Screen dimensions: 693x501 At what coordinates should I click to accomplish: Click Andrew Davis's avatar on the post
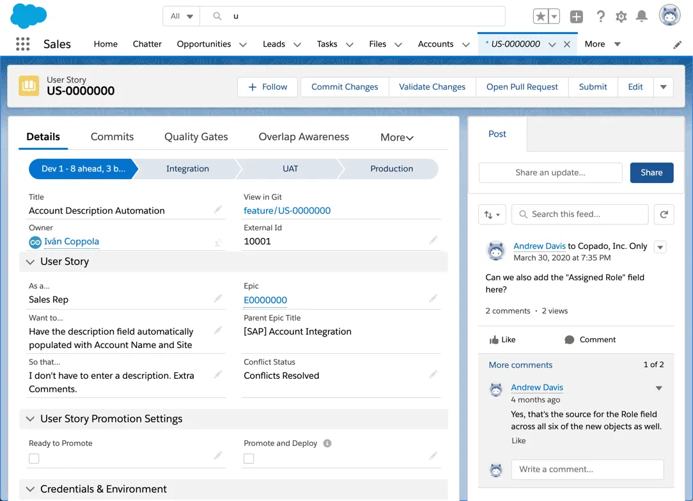(x=496, y=251)
